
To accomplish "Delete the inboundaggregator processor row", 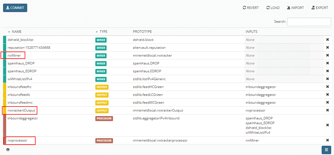I will tap(327, 125).
